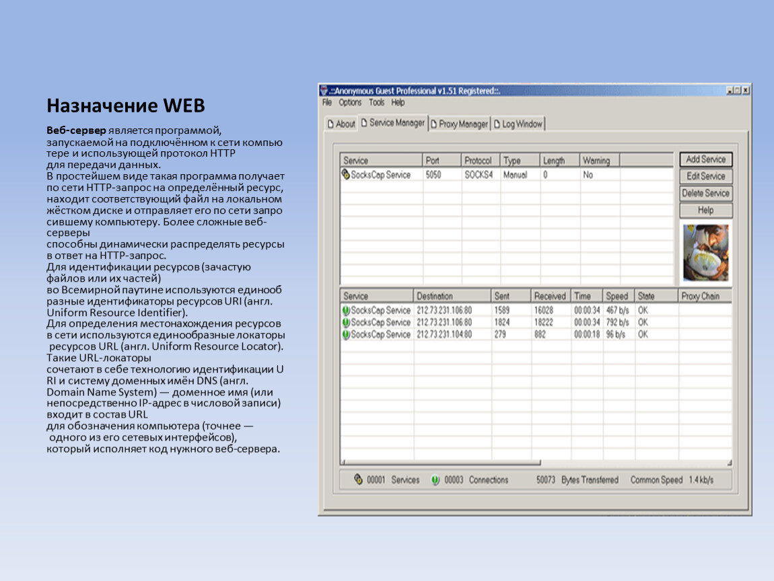Click the Services key icon in status bar
774x581 pixels.
[358, 479]
